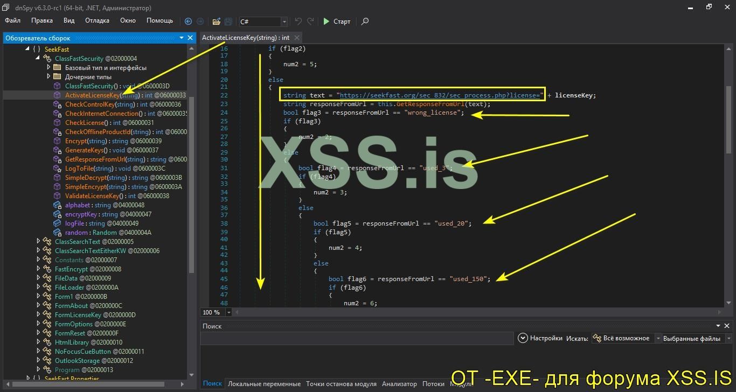Close the Поиск panel

pyautogui.click(x=727, y=326)
